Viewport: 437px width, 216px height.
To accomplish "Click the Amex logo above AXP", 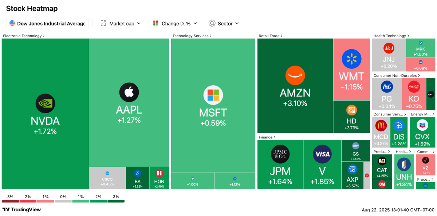I will click(352, 169).
